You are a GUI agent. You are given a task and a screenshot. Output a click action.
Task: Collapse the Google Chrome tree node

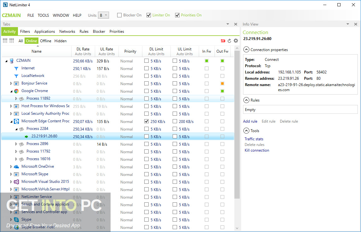(x=11, y=91)
